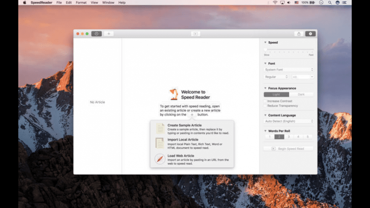This screenshot has width=370, height=208.
Task: Set Words Per Roll to 5
Action: tap(307, 137)
